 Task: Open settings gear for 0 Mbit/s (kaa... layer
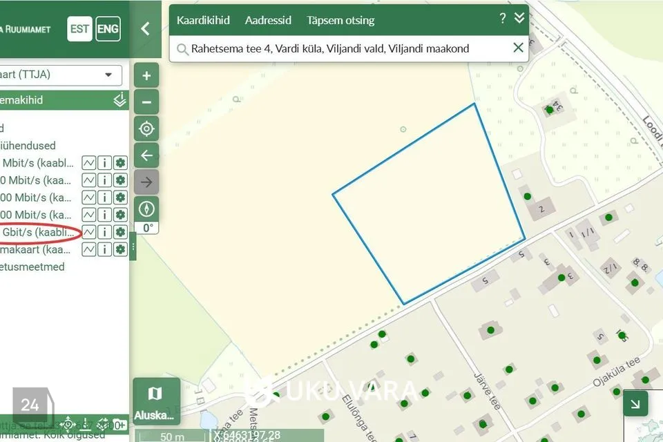pos(120,180)
